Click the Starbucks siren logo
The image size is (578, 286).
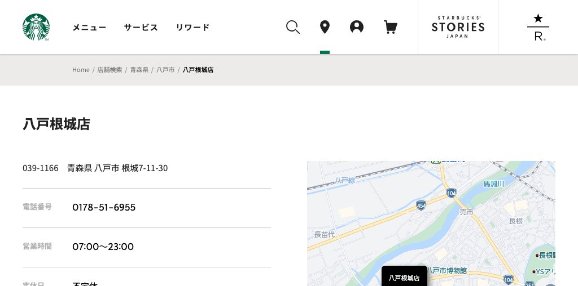(x=36, y=27)
